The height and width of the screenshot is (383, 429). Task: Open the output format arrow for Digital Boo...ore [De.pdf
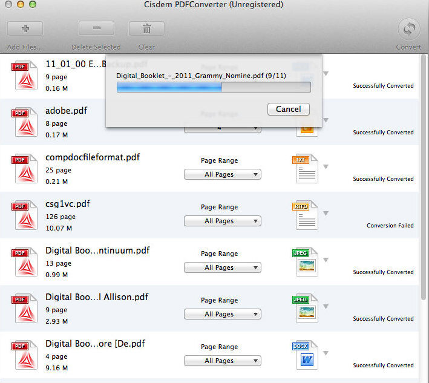pyautogui.click(x=326, y=353)
